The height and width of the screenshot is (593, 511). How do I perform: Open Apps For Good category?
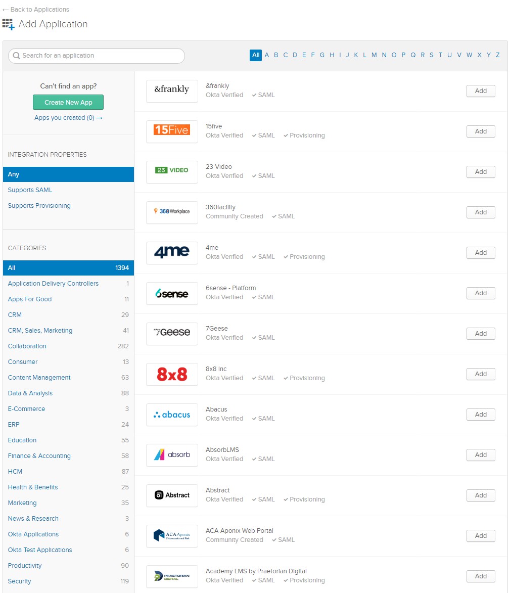68,299
